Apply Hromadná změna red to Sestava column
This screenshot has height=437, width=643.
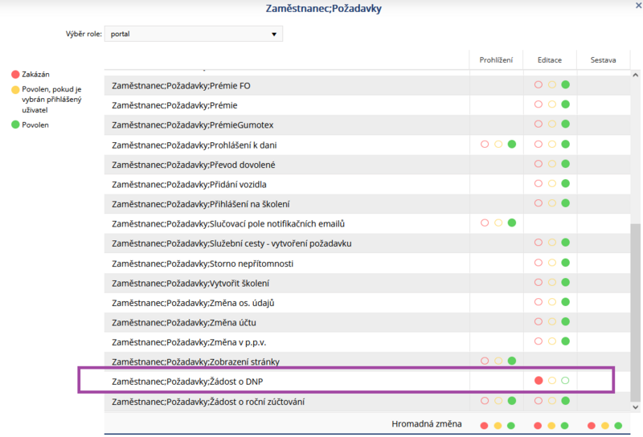click(592, 426)
